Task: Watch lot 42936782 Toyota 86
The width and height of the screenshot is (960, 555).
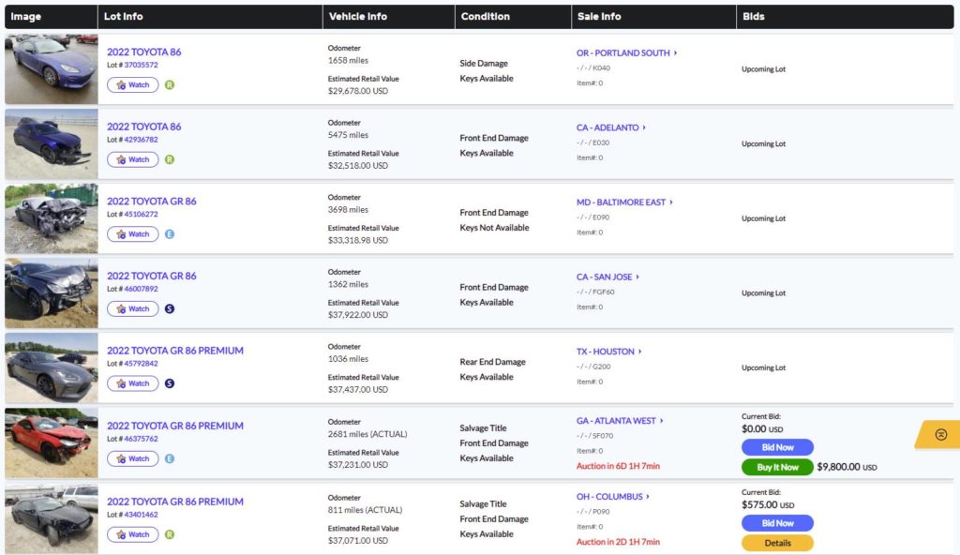Action: point(133,159)
